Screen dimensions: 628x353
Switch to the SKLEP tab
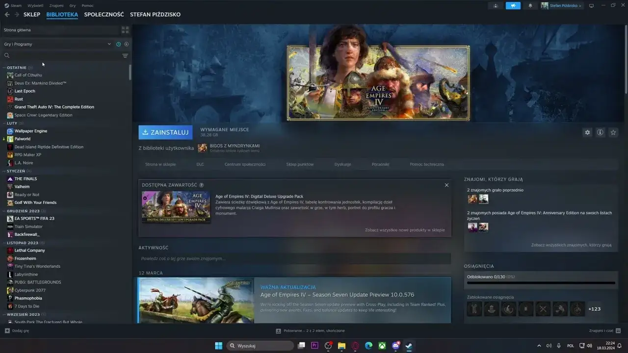click(32, 15)
